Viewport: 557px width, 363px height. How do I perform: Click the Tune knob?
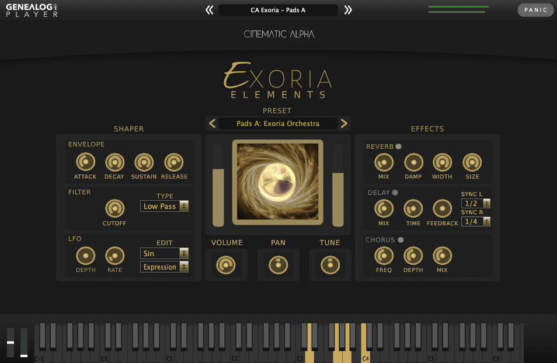coord(330,265)
